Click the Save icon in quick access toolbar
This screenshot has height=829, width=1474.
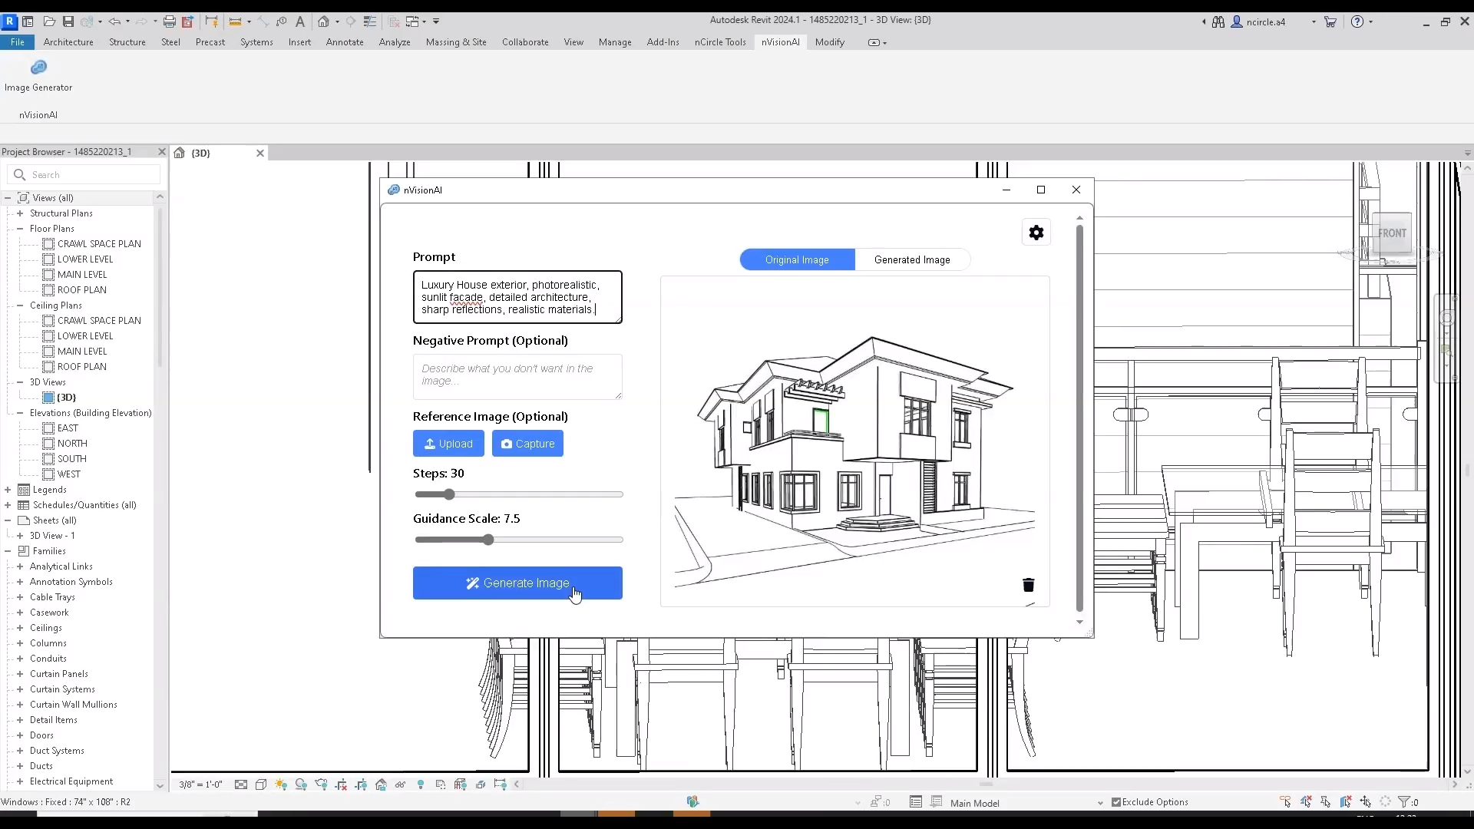[x=68, y=21]
